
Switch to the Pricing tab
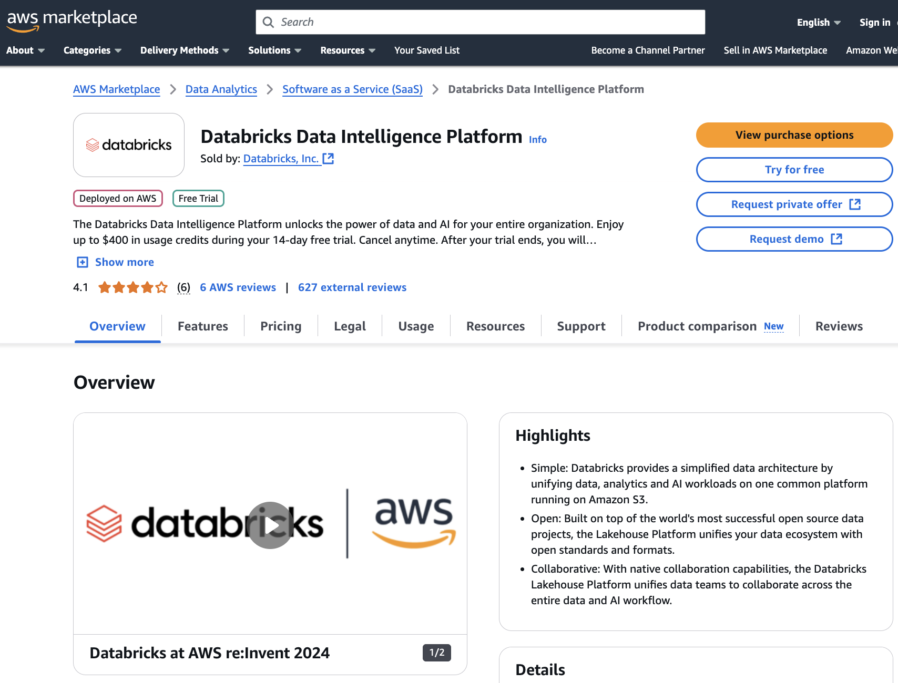[281, 326]
